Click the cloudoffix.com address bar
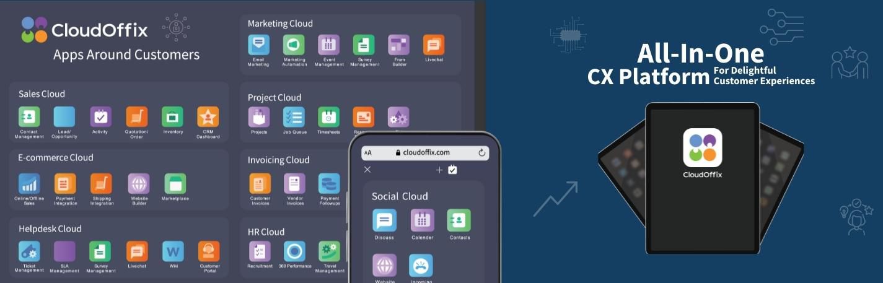The height and width of the screenshot is (283, 883). pos(424,152)
